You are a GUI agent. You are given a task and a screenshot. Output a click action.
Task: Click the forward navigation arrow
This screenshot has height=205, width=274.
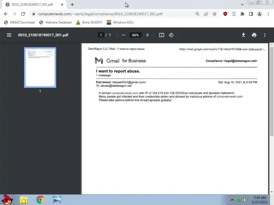[x=14, y=14]
